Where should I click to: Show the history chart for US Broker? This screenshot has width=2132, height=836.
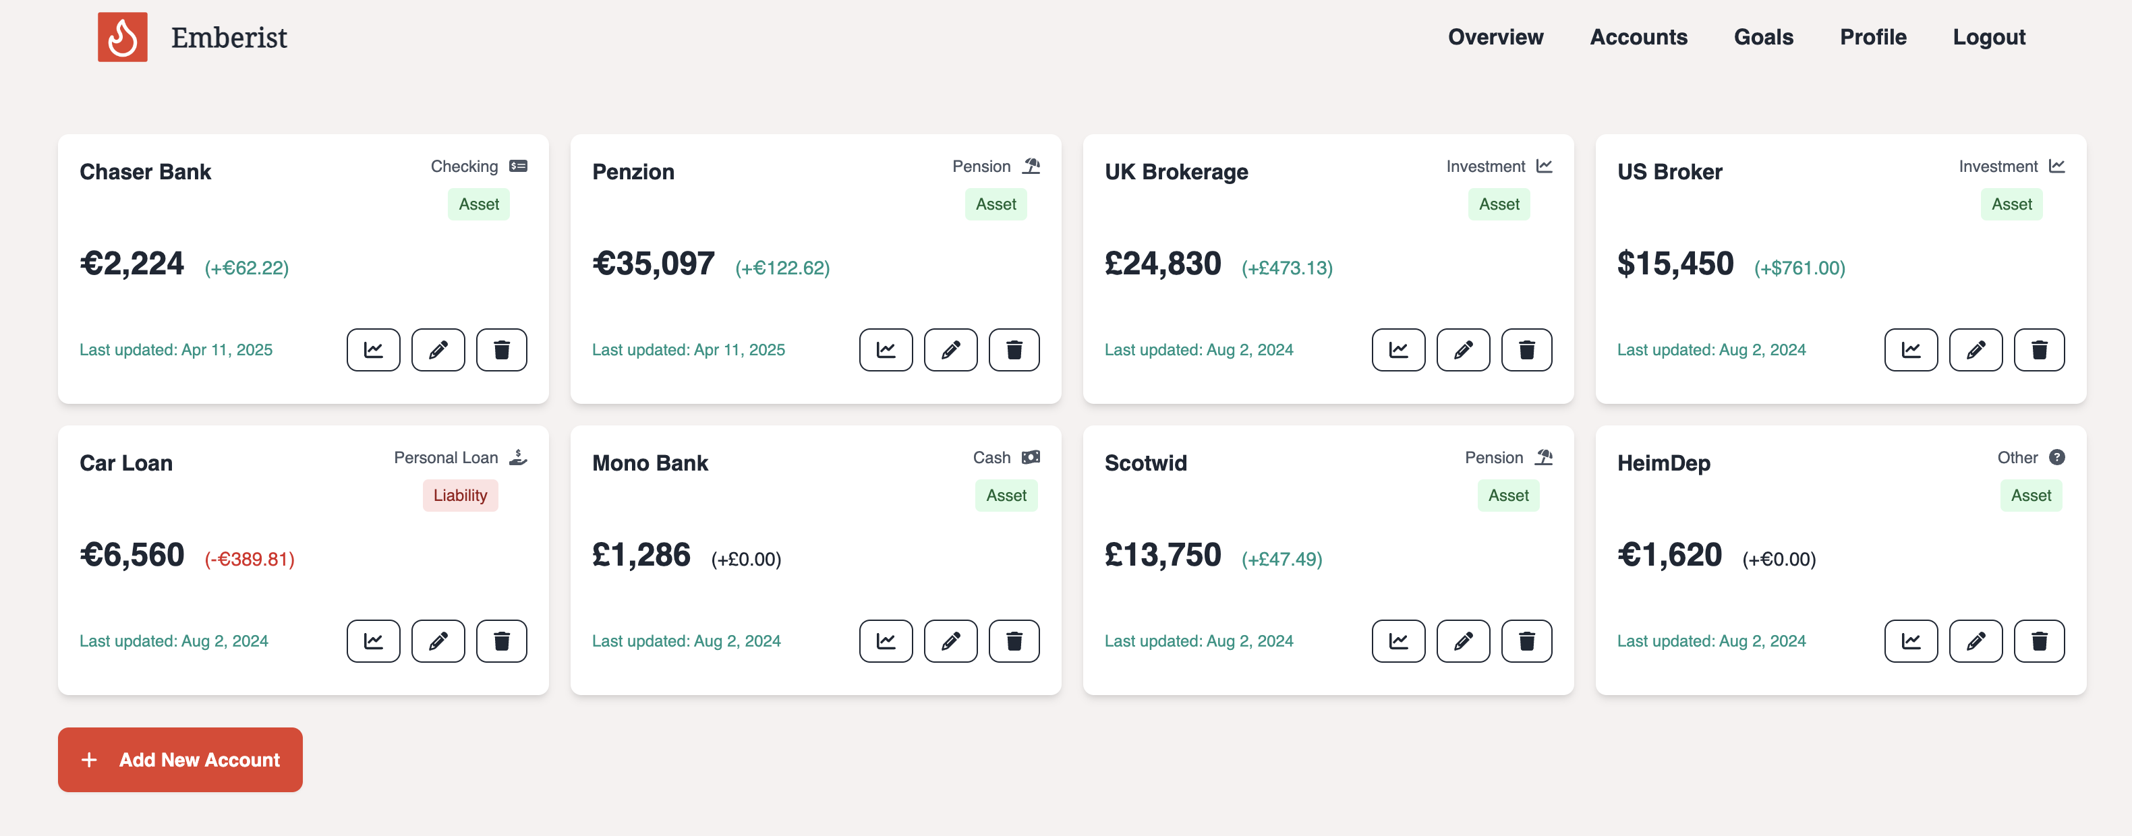(1910, 350)
